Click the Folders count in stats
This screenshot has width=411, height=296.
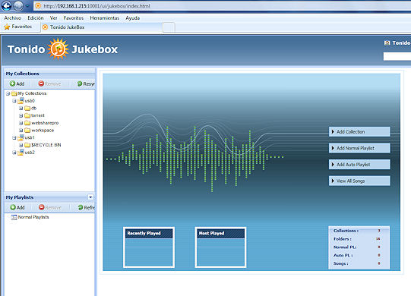point(378,239)
